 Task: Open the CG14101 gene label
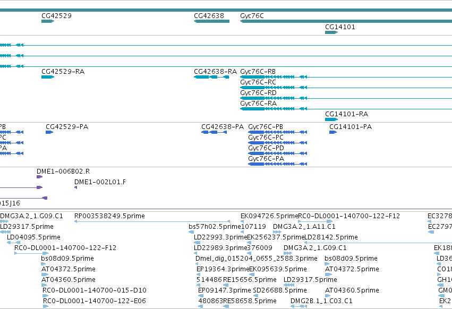(x=340, y=27)
